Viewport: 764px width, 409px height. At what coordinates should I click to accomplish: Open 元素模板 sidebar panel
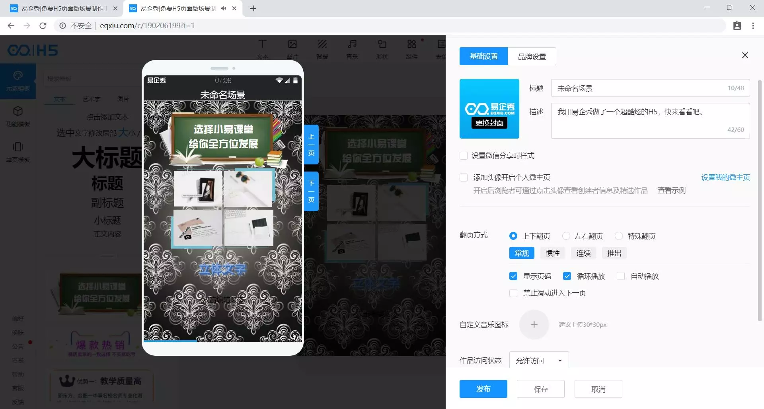pyautogui.click(x=18, y=81)
